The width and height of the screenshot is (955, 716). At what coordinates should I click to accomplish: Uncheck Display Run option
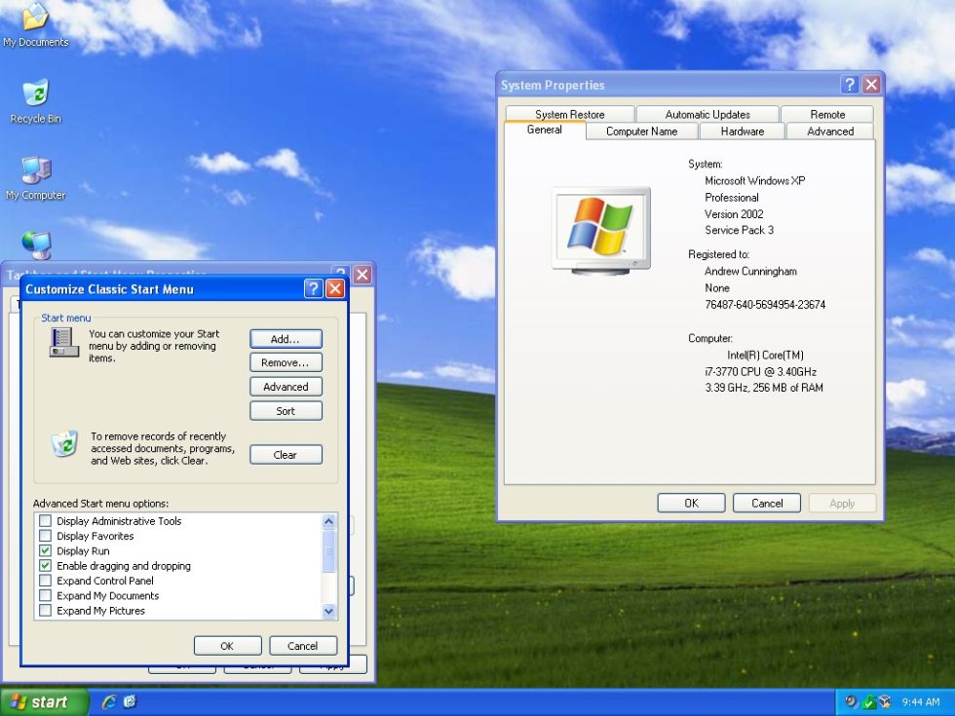click(45, 550)
